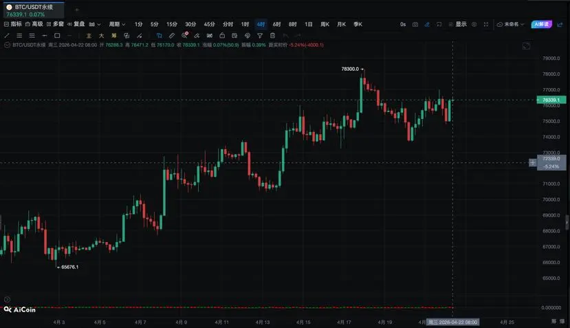Toggle the drawing lock icon
The width and height of the screenshot is (570, 328).
pyautogui.click(x=222, y=36)
